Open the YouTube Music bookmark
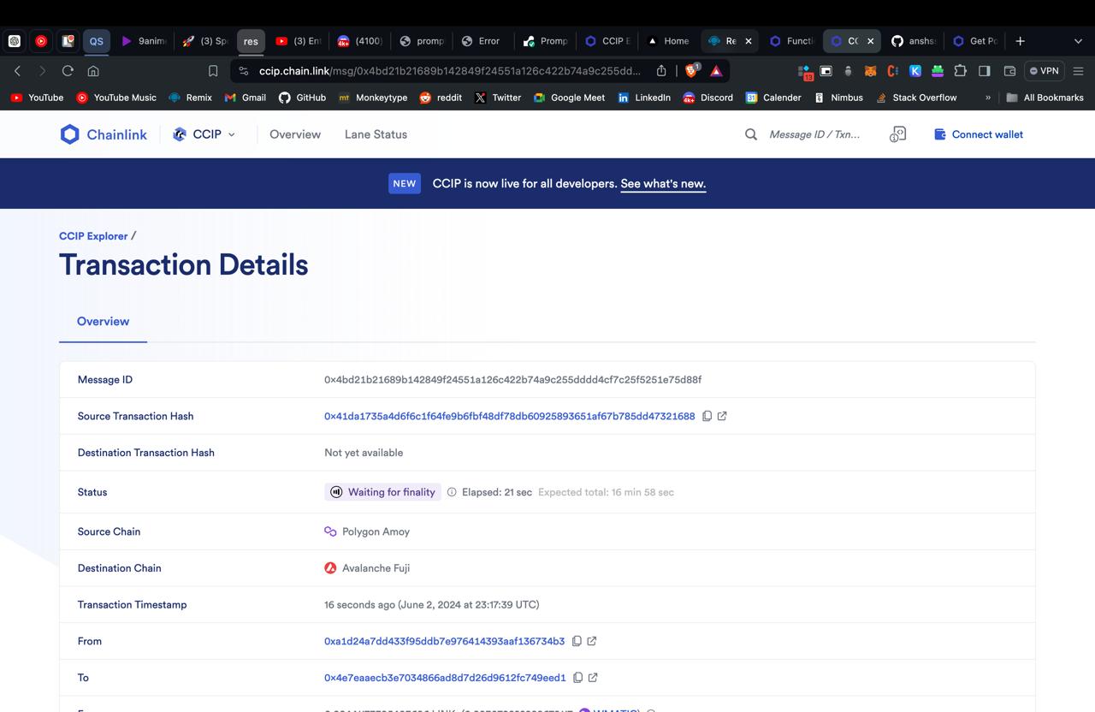 [x=116, y=98]
